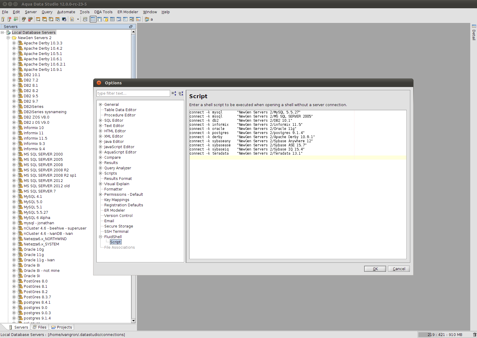The height and width of the screenshot is (338, 477).
Task: Select Table Data Editor in options tree
Action: click(x=120, y=110)
